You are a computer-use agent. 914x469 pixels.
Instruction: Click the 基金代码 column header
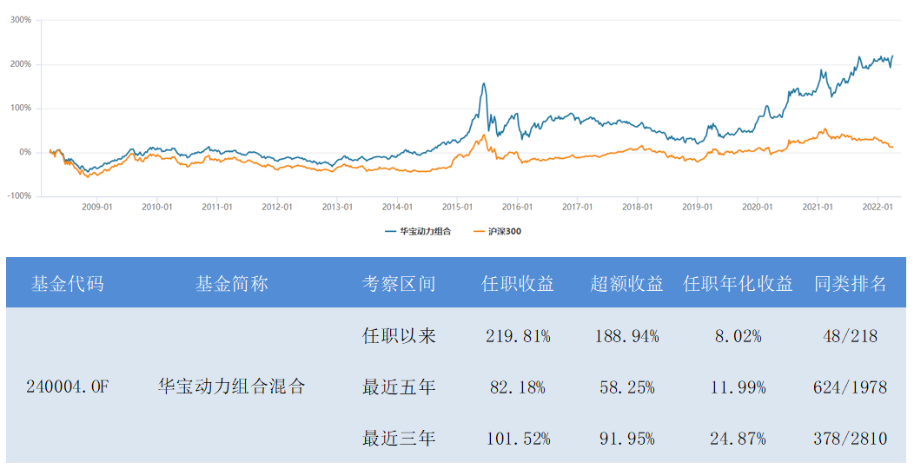point(67,283)
